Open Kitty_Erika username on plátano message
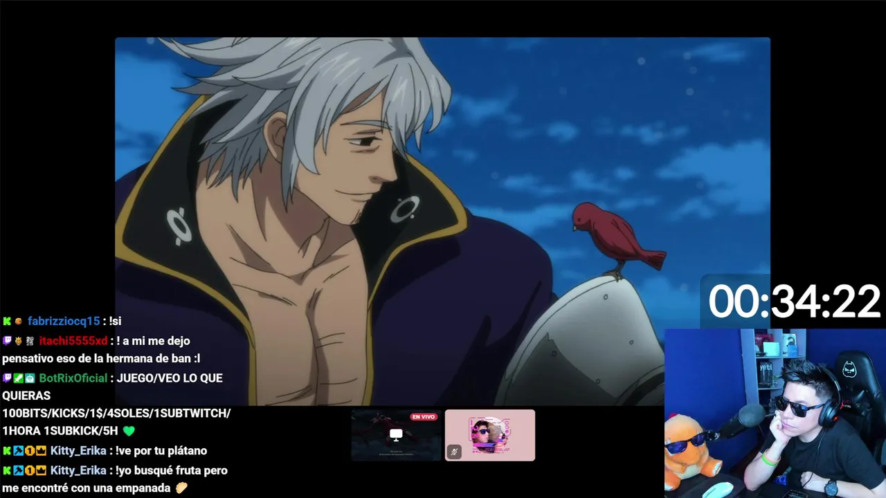886x498 pixels. point(78,450)
